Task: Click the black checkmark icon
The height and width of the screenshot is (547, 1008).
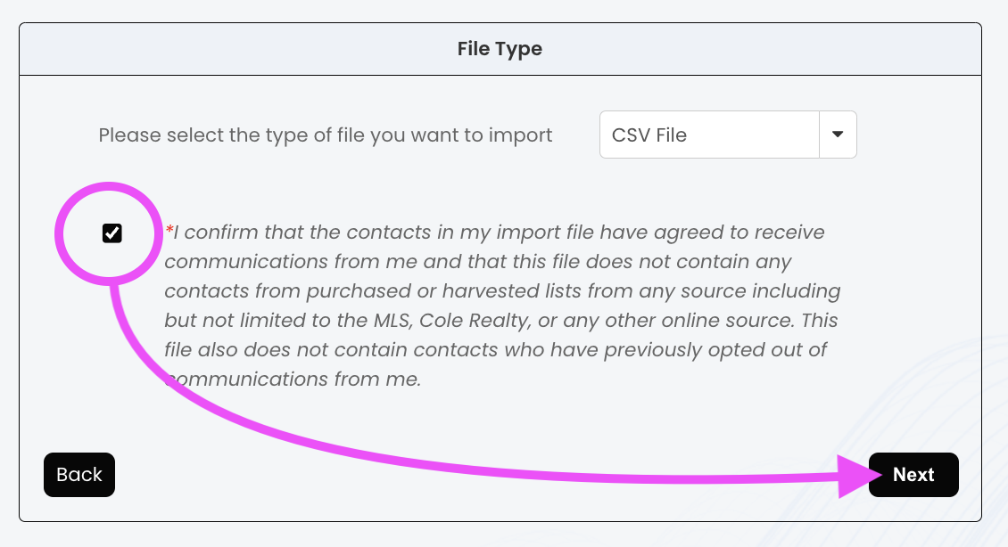Action: point(112,233)
